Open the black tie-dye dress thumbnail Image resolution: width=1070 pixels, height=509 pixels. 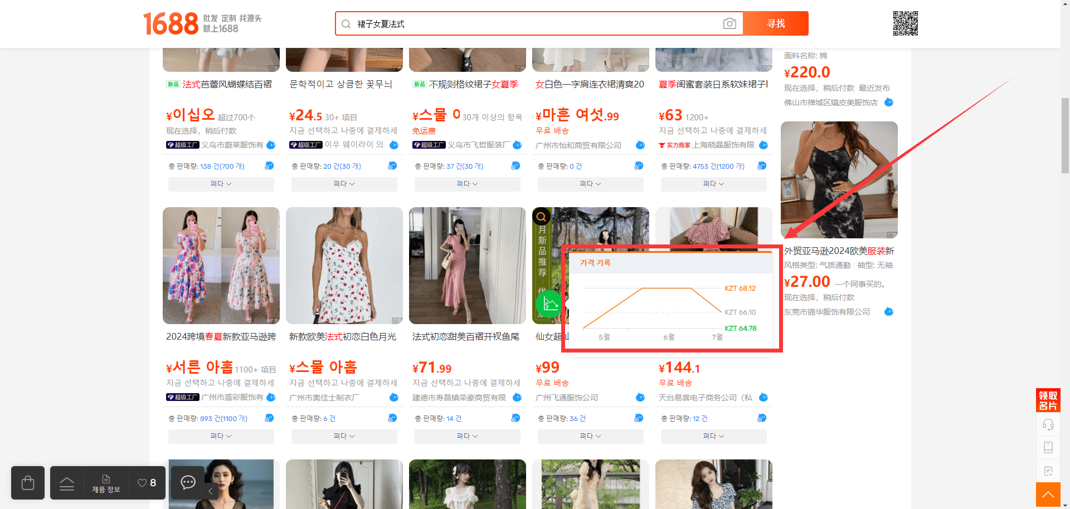(x=839, y=180)
